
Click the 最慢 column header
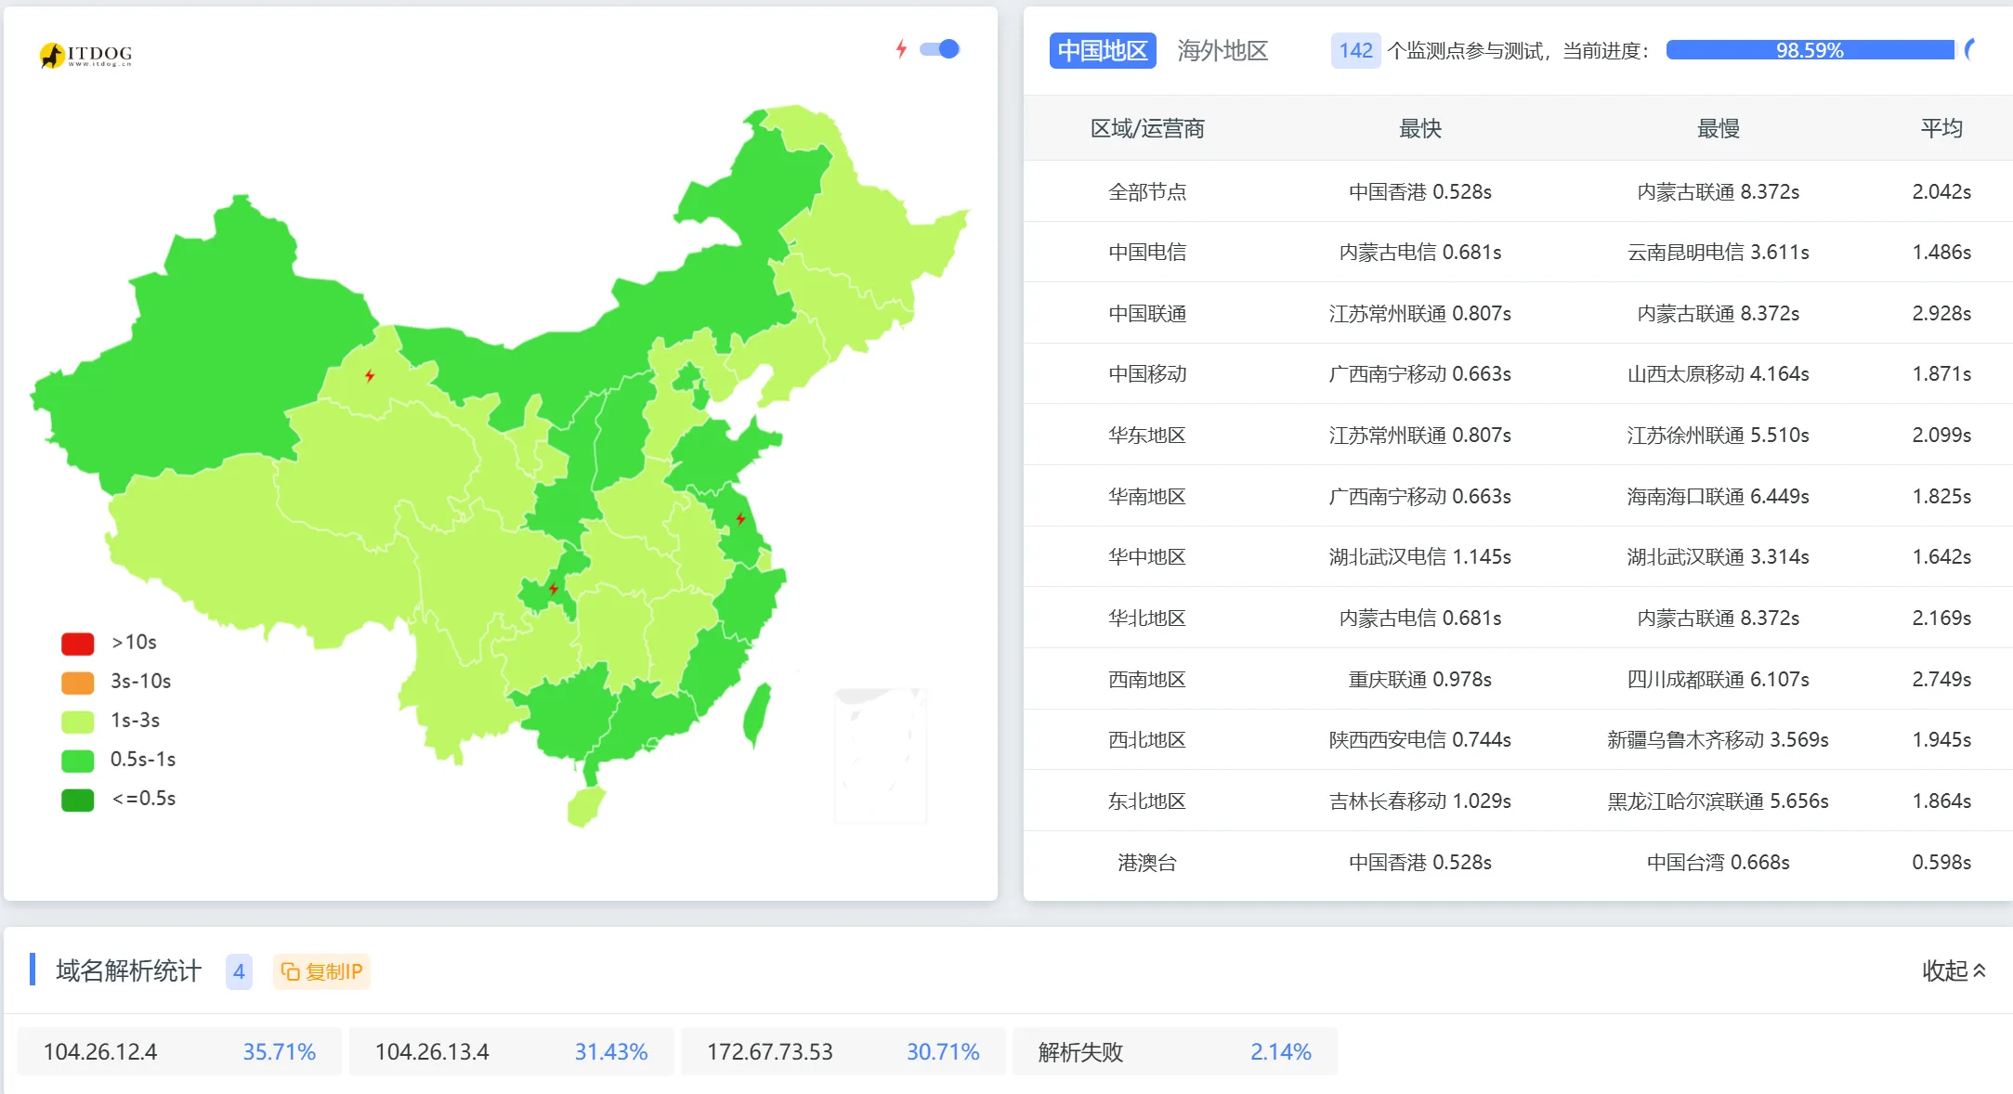1718,128
